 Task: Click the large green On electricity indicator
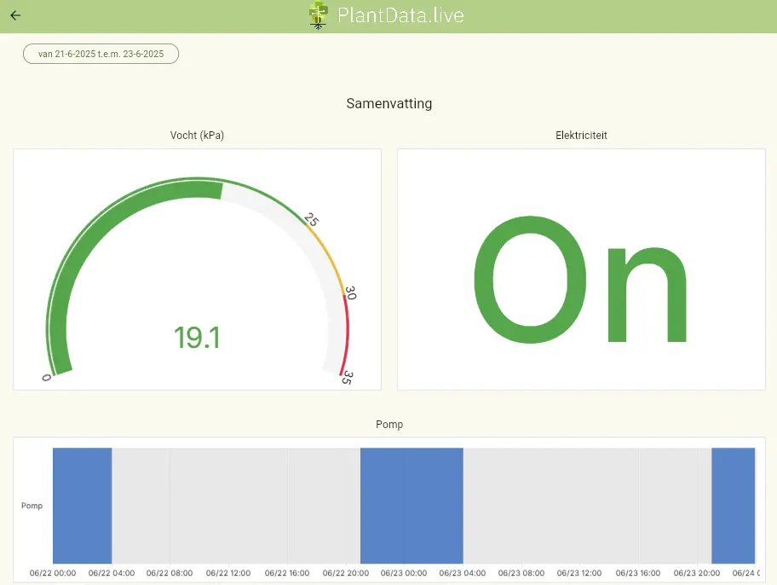(x=580, y=282)
